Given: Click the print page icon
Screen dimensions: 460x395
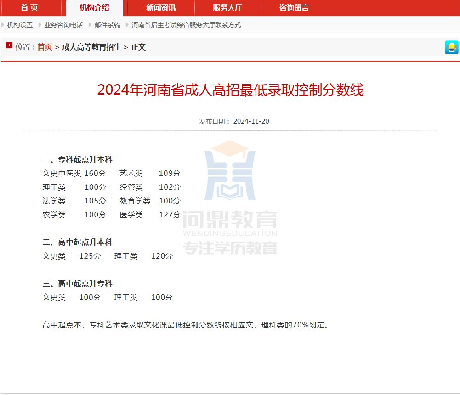Looking at the screenshot, I should [x=452, y=47].
